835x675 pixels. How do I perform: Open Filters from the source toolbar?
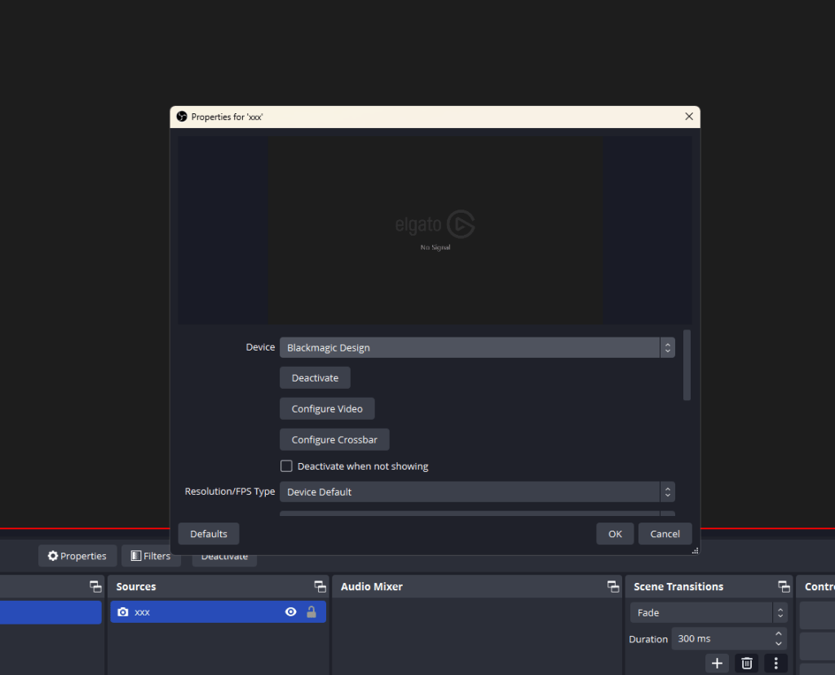tap(151, 556)
